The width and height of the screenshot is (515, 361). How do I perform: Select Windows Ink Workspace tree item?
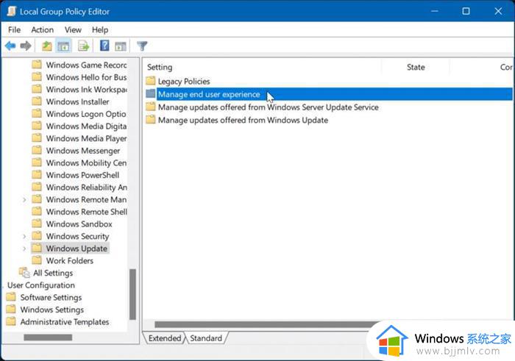click(86, 89)
